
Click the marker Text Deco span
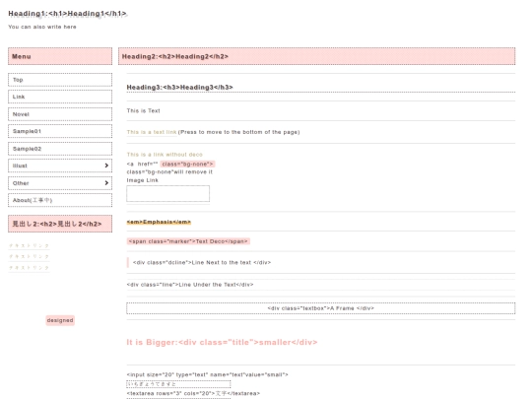coord(188,241)
